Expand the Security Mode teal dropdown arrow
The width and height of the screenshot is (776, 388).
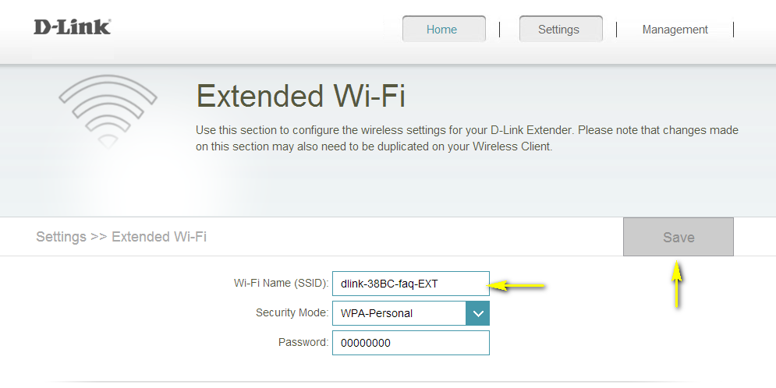coord(477,313)
